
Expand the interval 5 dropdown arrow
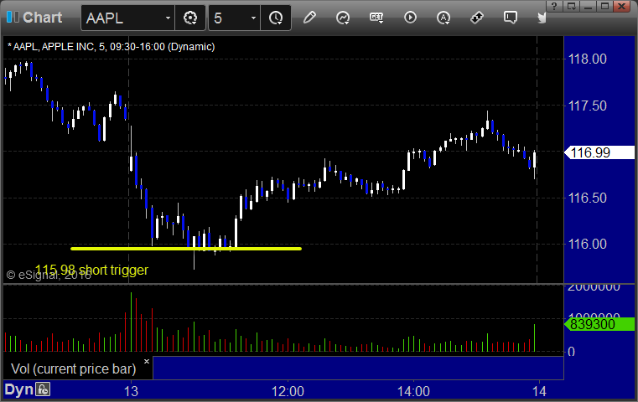coord(253,18)
